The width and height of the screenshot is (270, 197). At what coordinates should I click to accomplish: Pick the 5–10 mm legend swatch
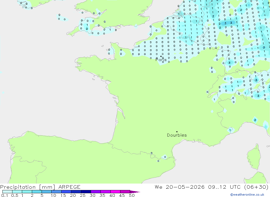pyautogui.click(x=47, y=192)
